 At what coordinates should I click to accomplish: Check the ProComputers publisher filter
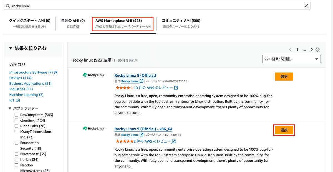coord(16,115)
